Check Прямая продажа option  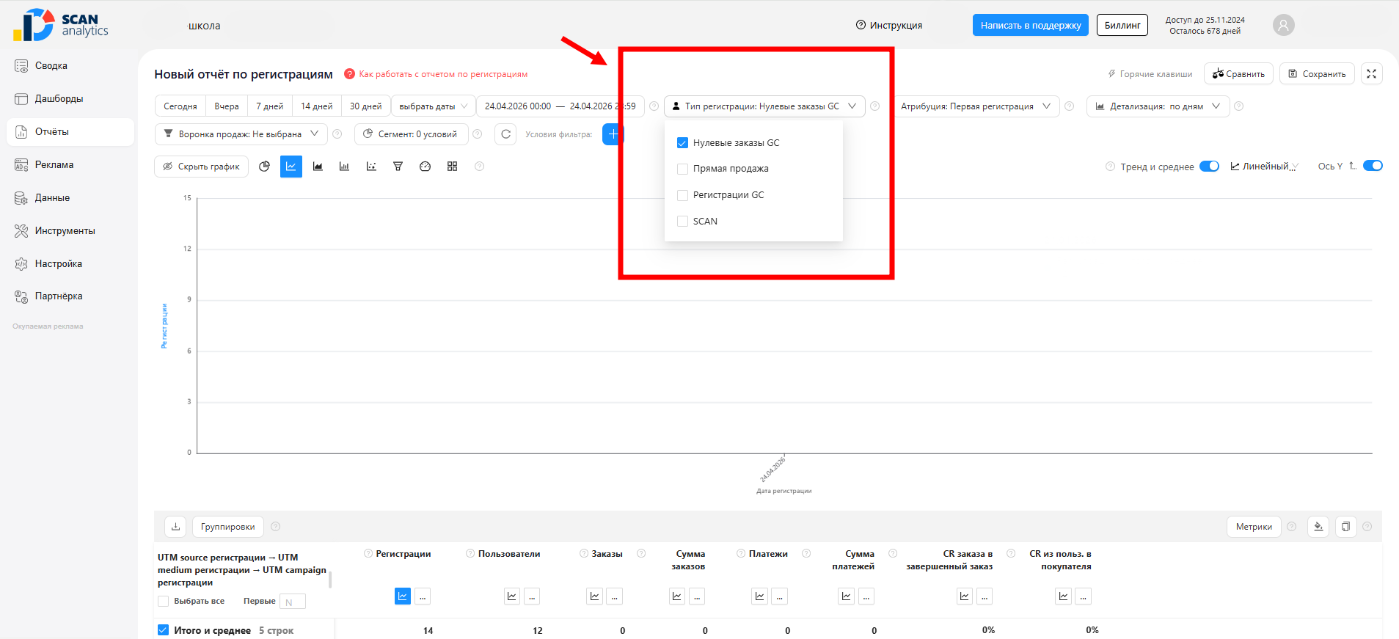[682, 169]
